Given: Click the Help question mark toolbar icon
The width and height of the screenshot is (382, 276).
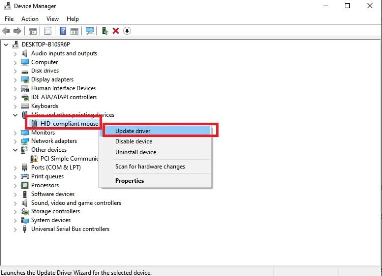Looking at the screenshot, I should (63, 31).
